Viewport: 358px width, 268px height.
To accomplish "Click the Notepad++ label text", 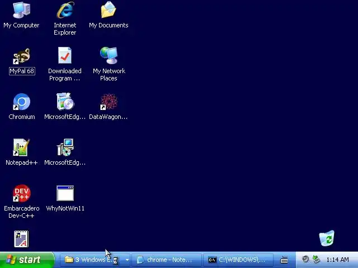I will click(22, 162).
